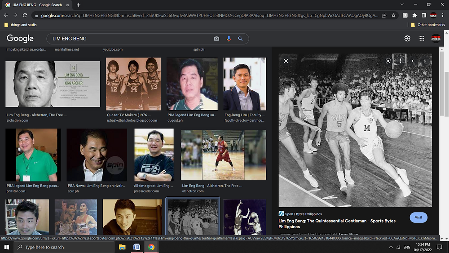449x253 pixels.
Task: Close the LIM ENG BENG tab
Action: coord(68,5)
